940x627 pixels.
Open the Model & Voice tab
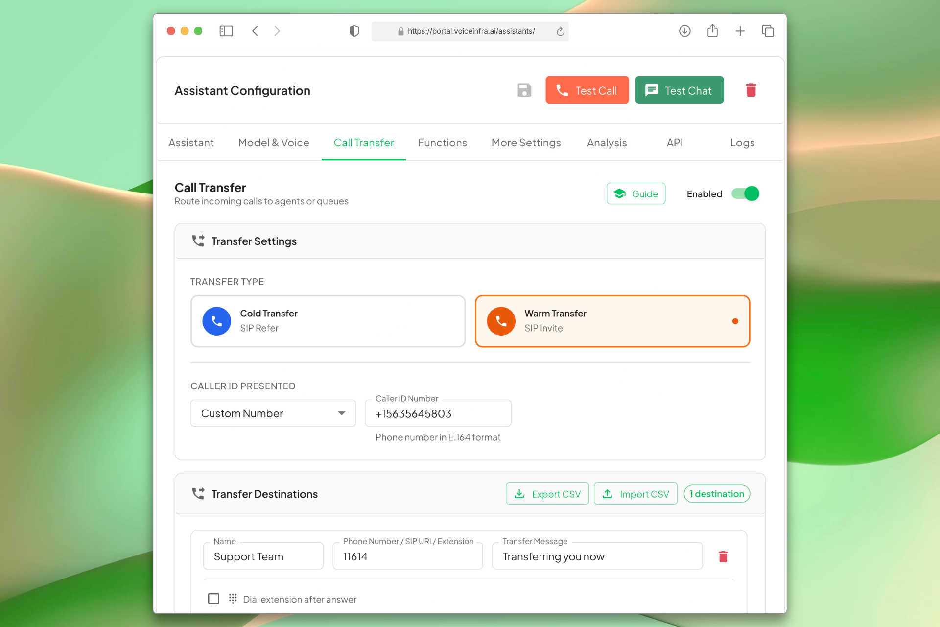coord(274,143)
